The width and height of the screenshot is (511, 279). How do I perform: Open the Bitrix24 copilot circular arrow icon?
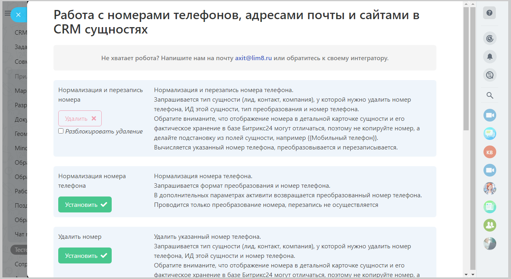click(490, 38)
